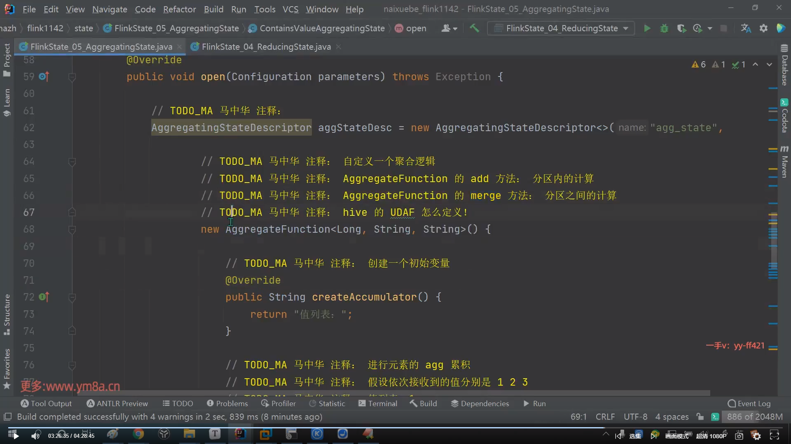
Task: Click the Build project hammer icon
Action: [474, 28]
